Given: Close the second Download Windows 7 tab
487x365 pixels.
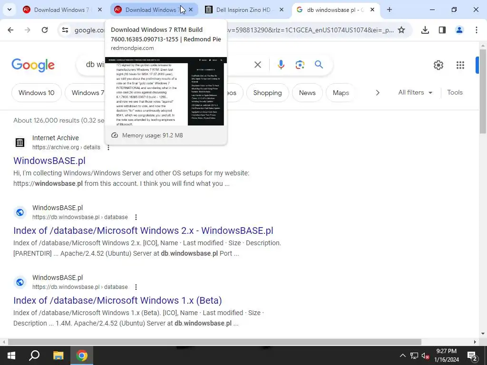Looking at the screenshot, I should 191,10.
